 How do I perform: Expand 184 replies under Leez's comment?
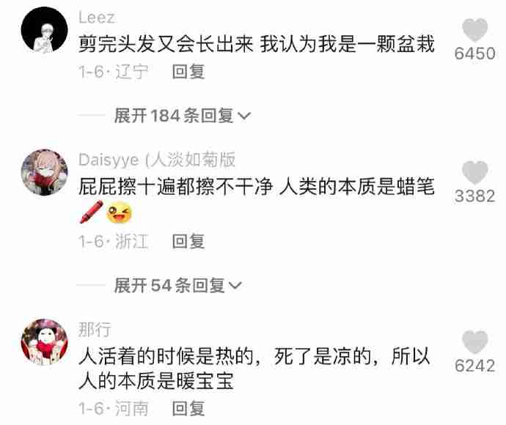click(182, 116)
